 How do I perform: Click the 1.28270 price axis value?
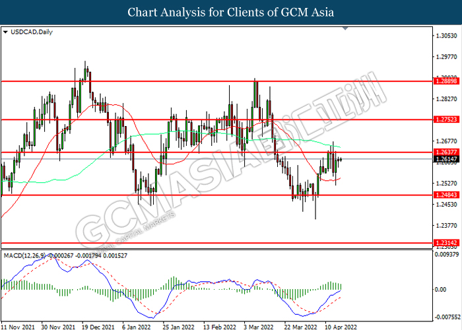pyautogui.click(x=446, y=99)
